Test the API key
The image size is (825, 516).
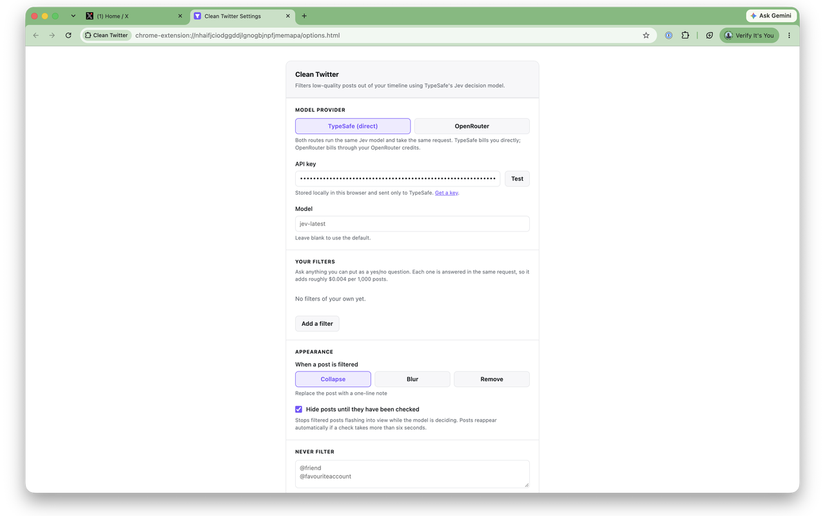coord(517,179)
